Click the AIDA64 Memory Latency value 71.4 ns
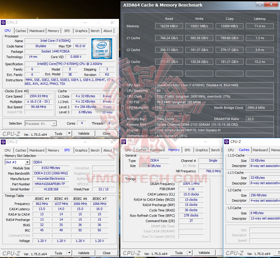Viewport: 280px width, 258px height. point(260,26)
